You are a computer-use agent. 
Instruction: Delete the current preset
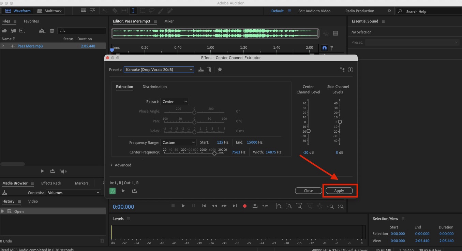(209, 70)
